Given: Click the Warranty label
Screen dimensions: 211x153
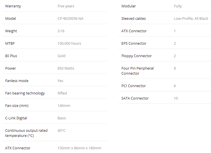Looking at the screenshot, I should (13, 6).
